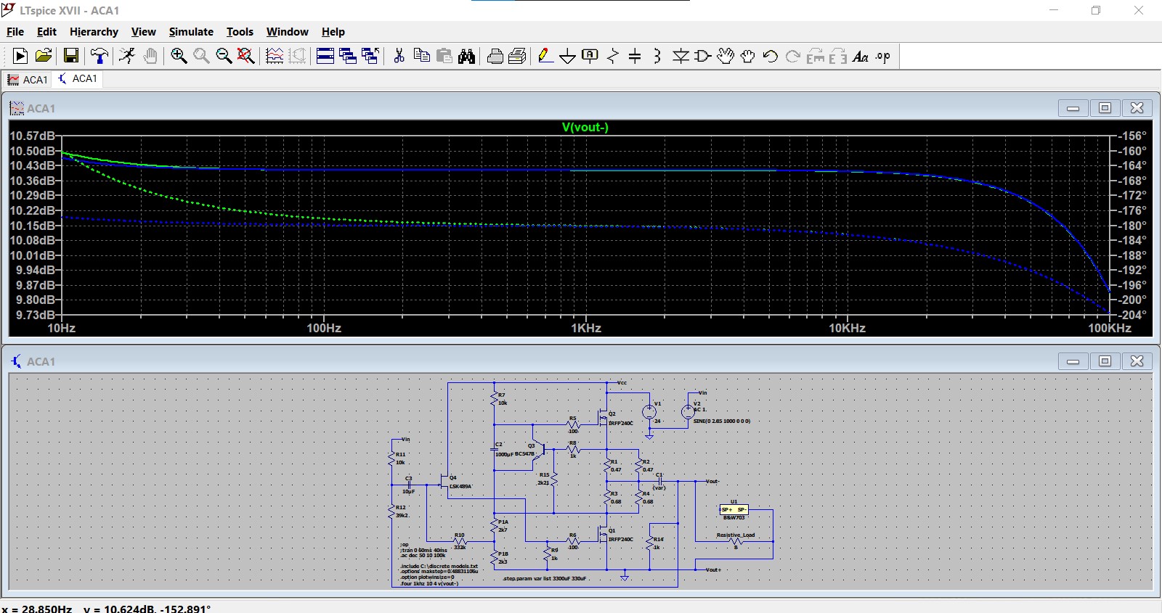Screen dimensions: 1162x613
Task: Open the Tools menu
Action: (240, 32)
